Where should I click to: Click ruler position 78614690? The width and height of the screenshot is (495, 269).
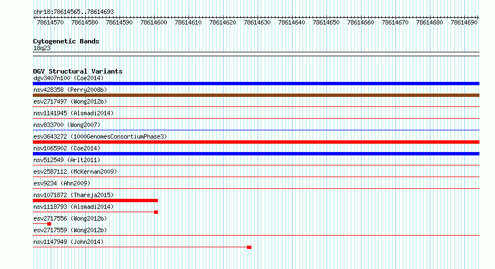pos(464,22)
